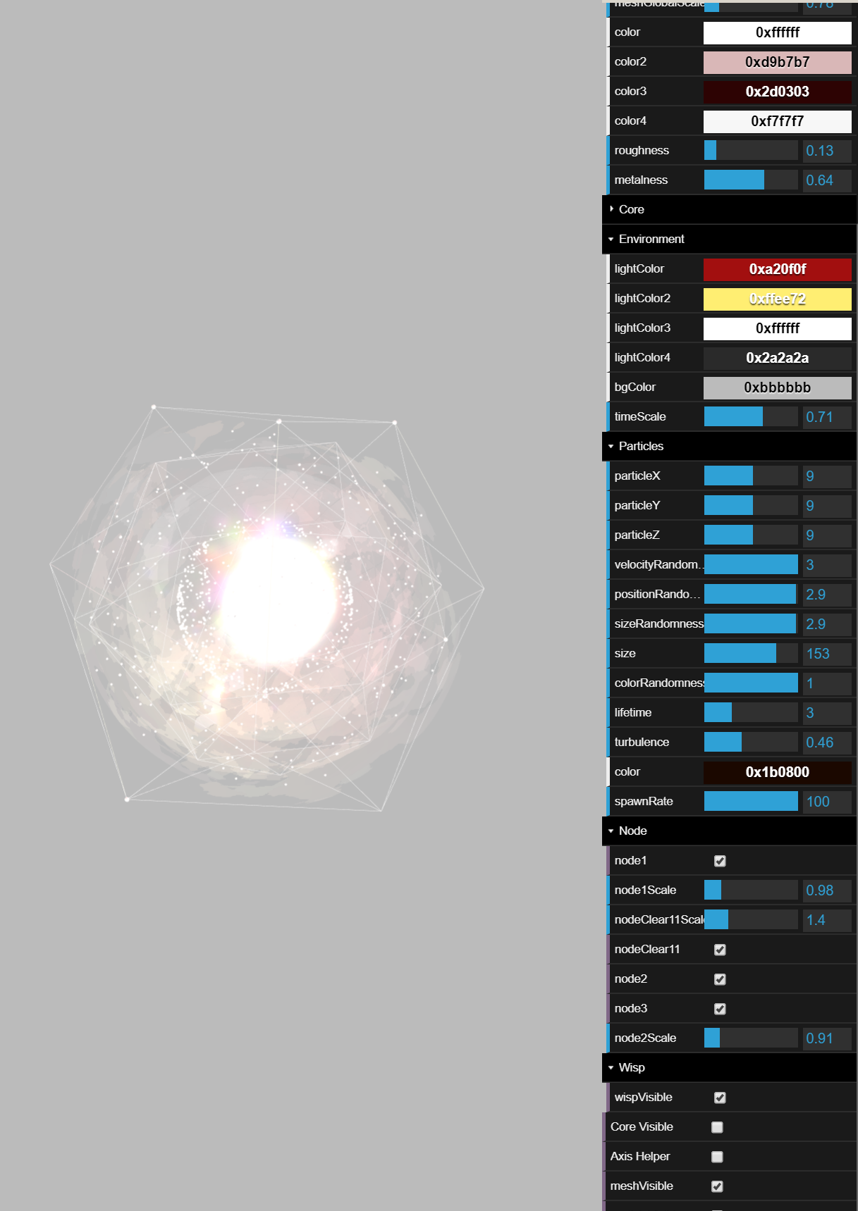The height and width of the screenshot is (1211, 858).
Task: Open the lightColor4 swatch 0x2a2a2a
Action: [778, 358]
